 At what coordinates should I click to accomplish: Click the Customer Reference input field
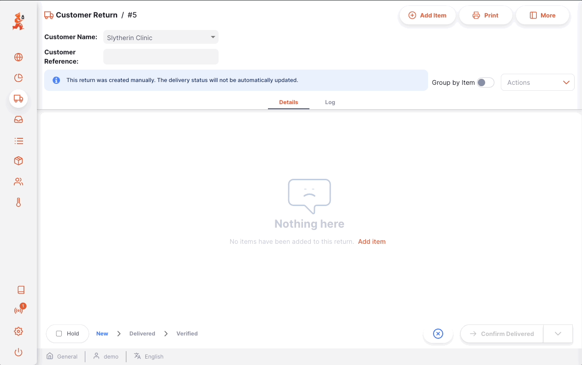160,57
